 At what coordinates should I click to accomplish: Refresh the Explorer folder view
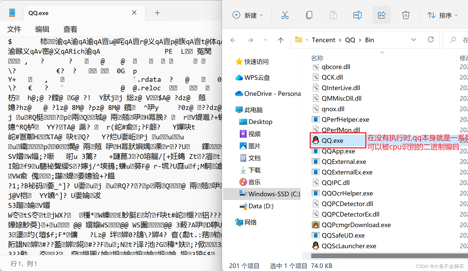pyautogui.click(x=431, y=40)
